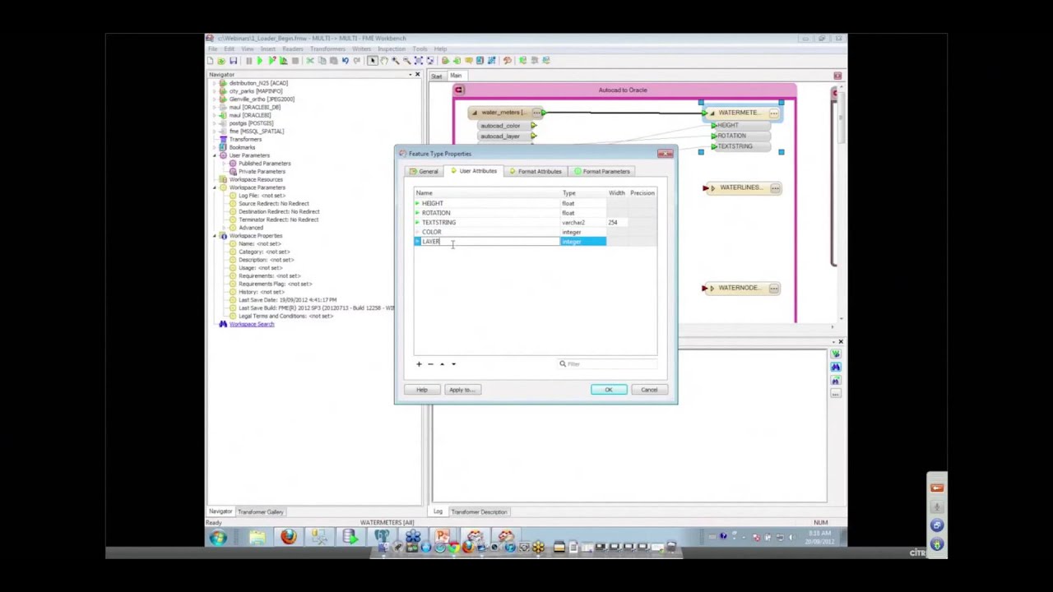
Task: Click the LAYER name edit field
Action: click(x=489, y=242)
